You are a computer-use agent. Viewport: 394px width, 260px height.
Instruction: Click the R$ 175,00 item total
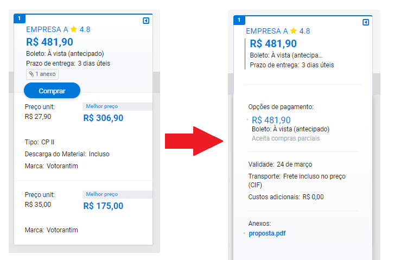[x=103, y=206]
